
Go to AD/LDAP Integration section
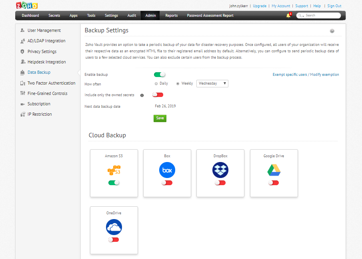pos(46,41)
